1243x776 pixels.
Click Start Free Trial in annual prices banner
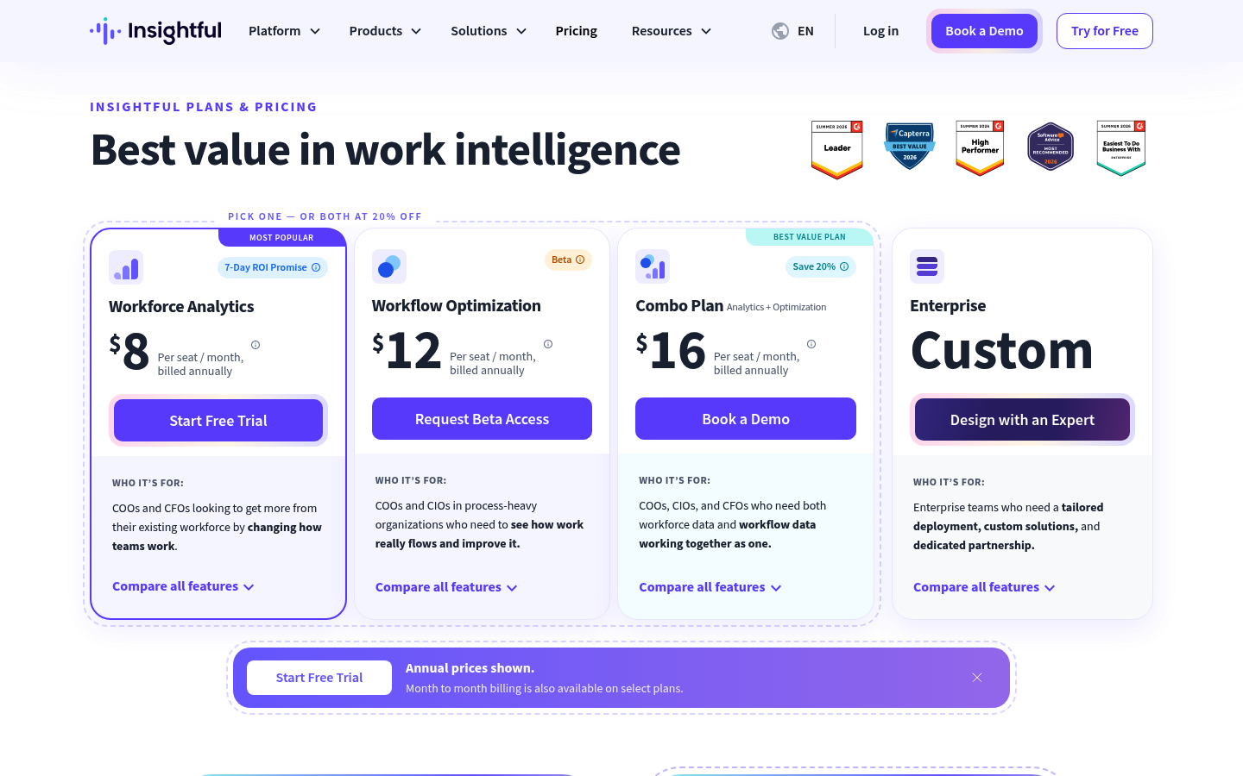tap(319, 678)
